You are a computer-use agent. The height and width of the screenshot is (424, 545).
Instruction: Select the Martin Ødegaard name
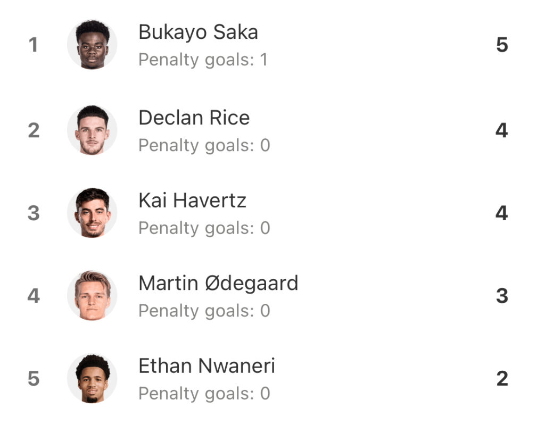[x=218, y=283]
